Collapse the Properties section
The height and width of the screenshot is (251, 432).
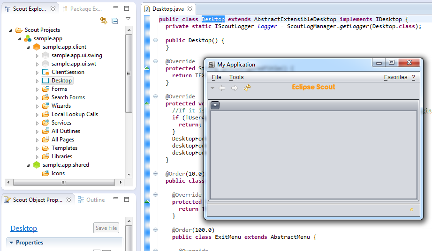[11, 243]
